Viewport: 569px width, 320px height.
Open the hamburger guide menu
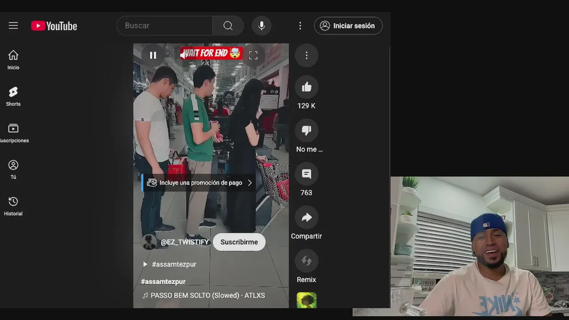[x=13, y=26]
